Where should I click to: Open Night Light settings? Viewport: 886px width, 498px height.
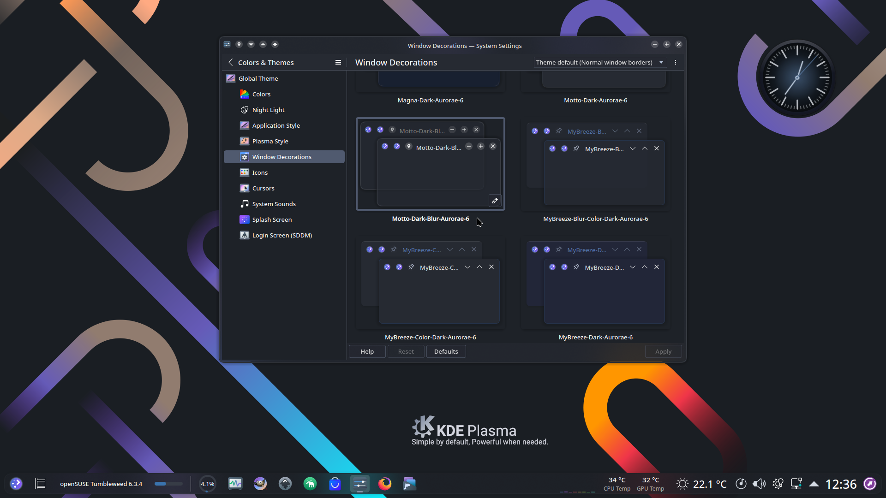pos(284,110)
